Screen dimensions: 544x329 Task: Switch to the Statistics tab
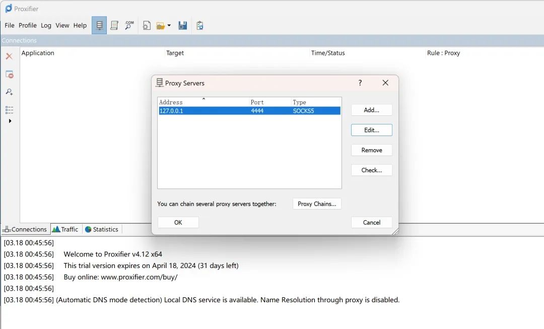(x=102, y=229)
